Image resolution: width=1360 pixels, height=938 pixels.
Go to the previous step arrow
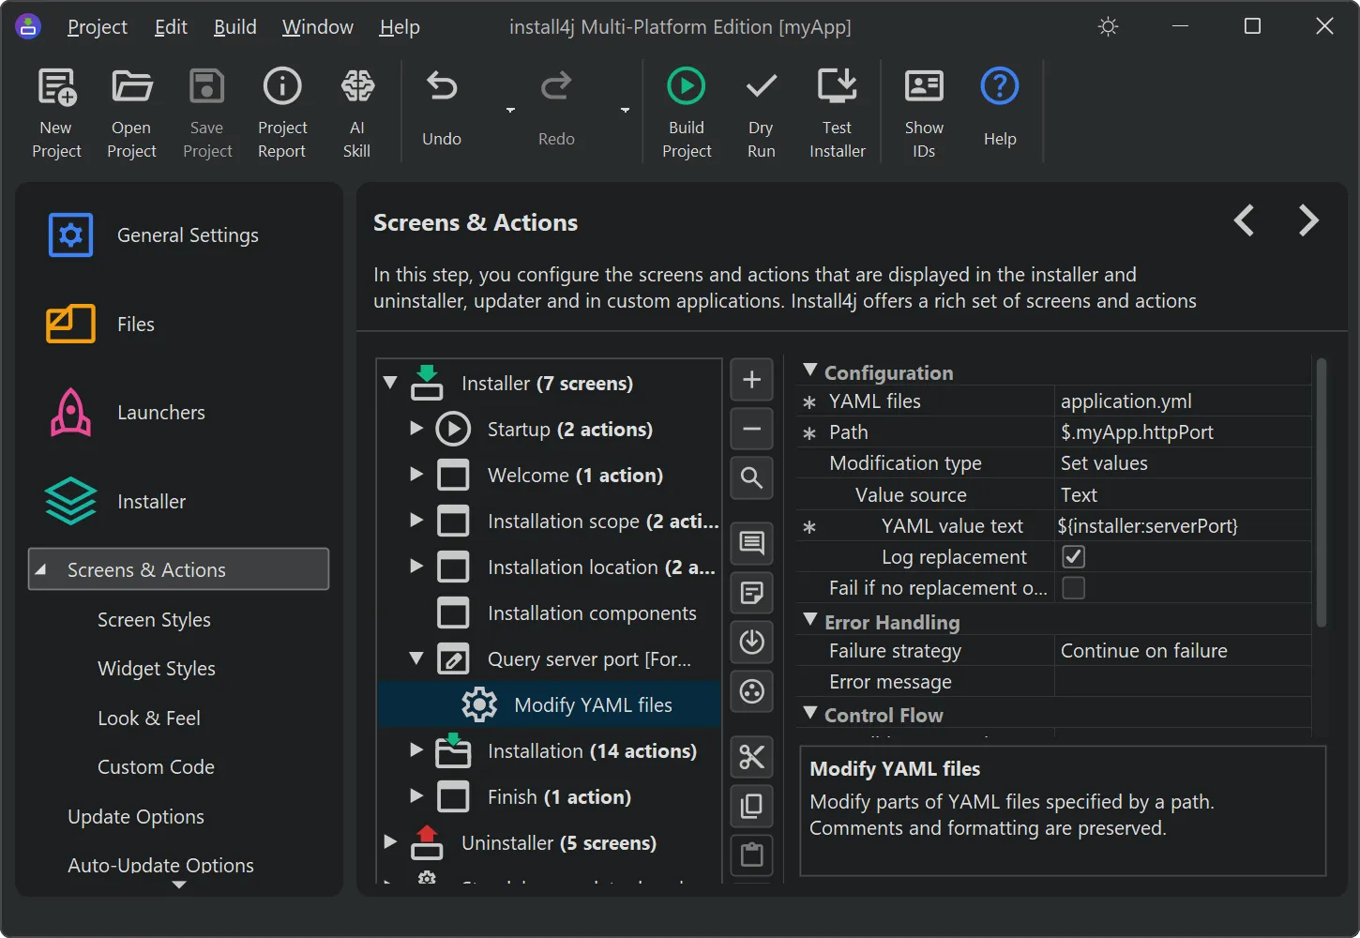1244,220
